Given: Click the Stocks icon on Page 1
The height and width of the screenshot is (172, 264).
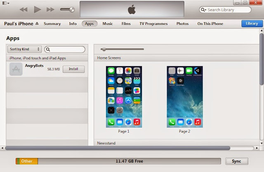Looking at the screenshot, I should click(128, 91).
